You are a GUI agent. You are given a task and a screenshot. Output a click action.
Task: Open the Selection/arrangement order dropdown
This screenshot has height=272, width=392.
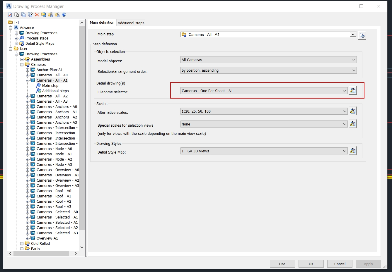(x=353, y=70)
